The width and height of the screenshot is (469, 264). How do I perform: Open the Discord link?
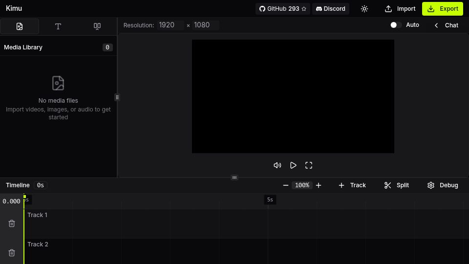[331, 9]
